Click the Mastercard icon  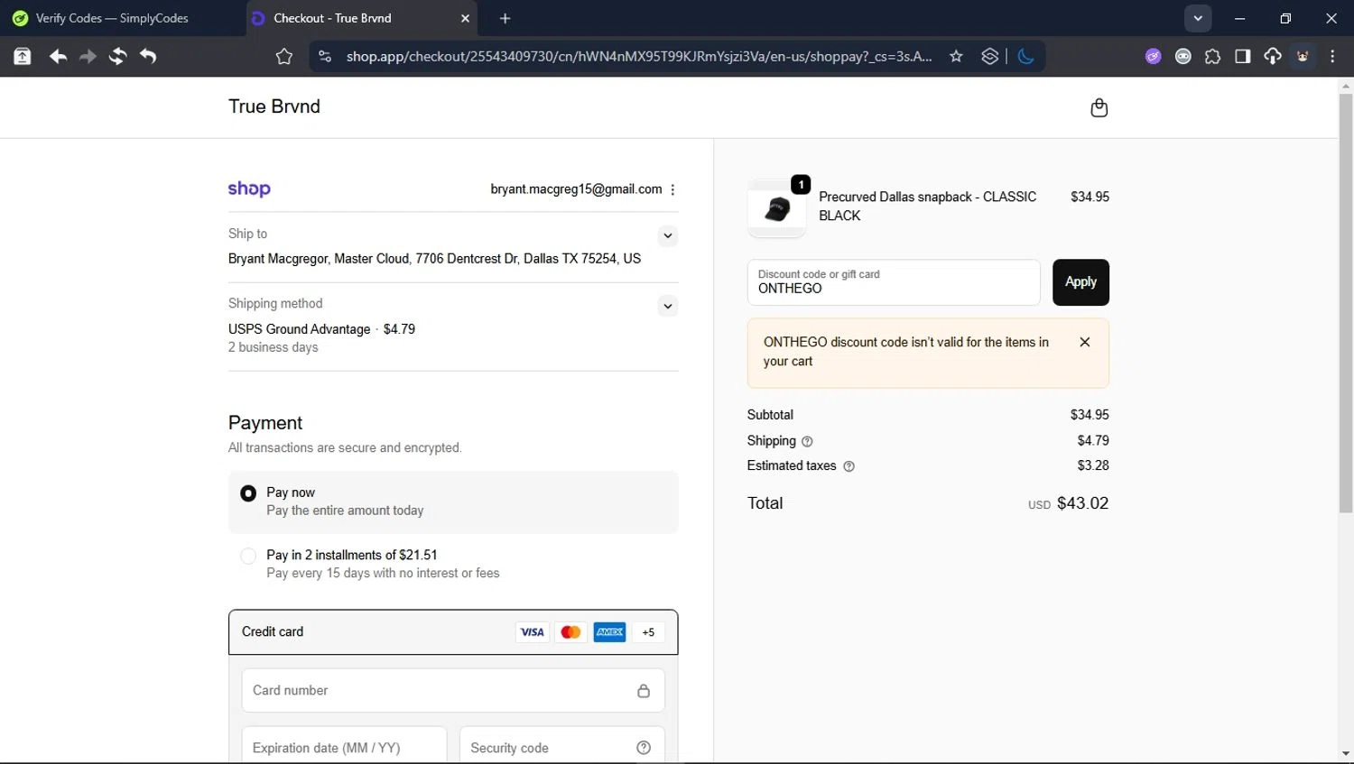pyautogui.click(x=570, y=632)
